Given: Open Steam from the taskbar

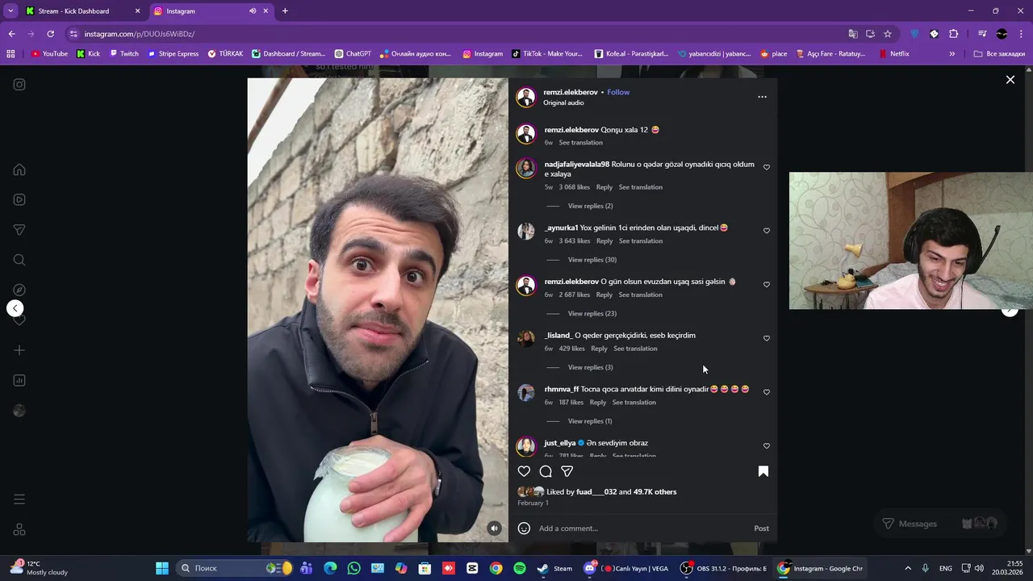Looking at the screenshot, I should point(554,569).
